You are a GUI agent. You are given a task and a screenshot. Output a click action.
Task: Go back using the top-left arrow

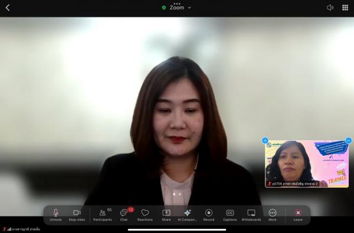coord(8,8)
